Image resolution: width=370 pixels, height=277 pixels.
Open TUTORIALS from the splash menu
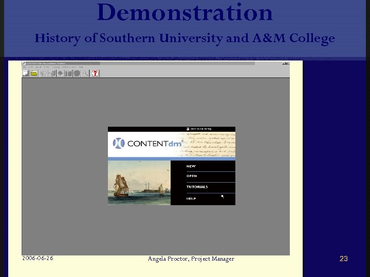pyautogui.click(x=197, y=187)
